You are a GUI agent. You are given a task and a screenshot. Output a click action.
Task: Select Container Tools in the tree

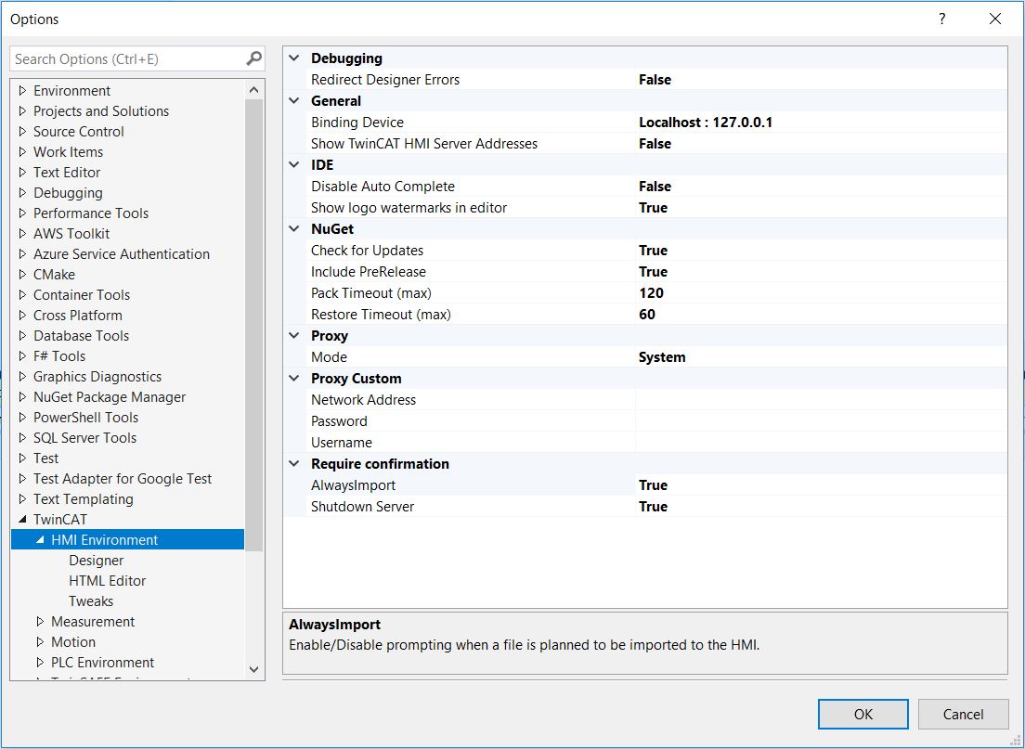82,295
